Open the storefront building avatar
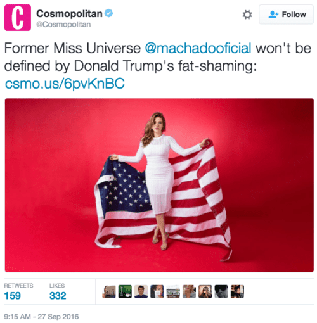The width and height of the screenshot is (317, 323). pyautogui.click(x=173, y=291)
